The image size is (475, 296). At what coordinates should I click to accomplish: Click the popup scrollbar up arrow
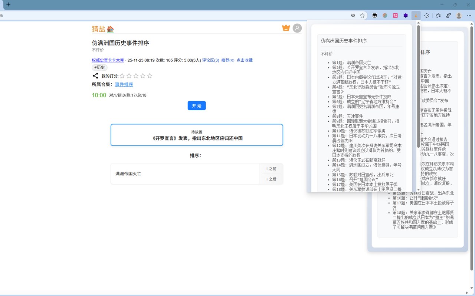419,22
